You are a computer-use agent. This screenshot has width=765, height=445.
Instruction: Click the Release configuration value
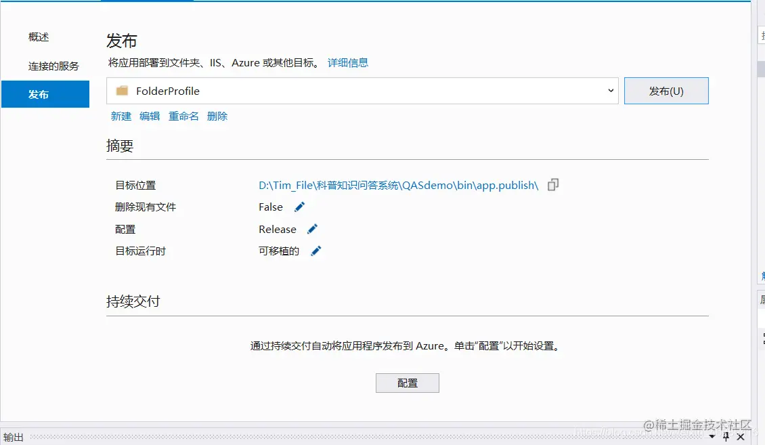pyautogui.click(x=278, y=230)
